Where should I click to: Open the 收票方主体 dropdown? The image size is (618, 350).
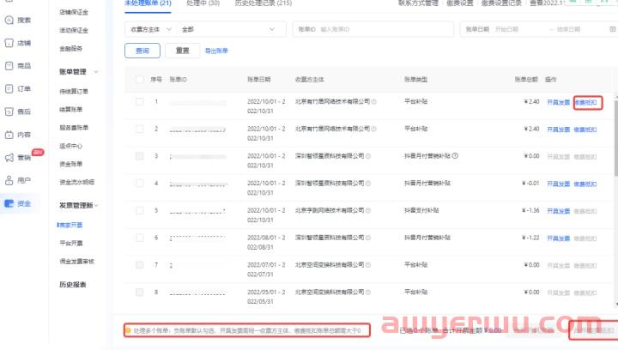click(152, 29)
